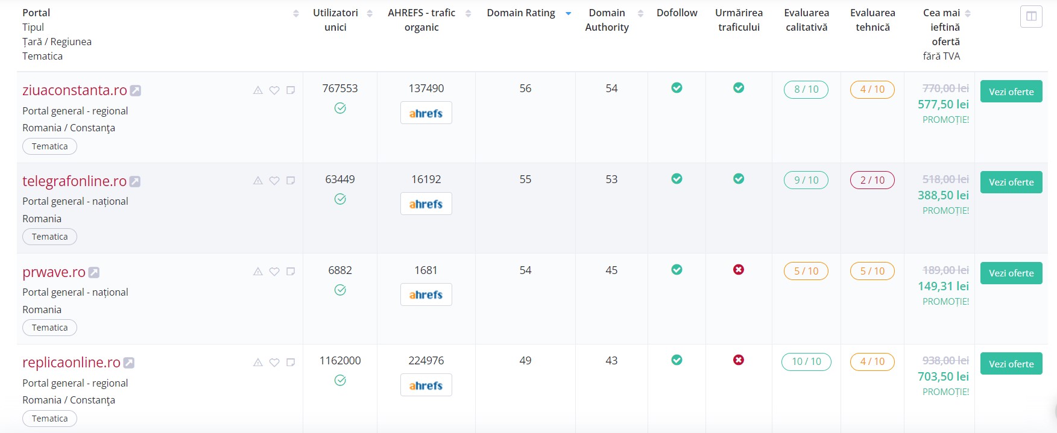Open ziuaconstanta.ro external link icon
The width and height of the screenshot is (1057, 433).
tap(136, 90)
